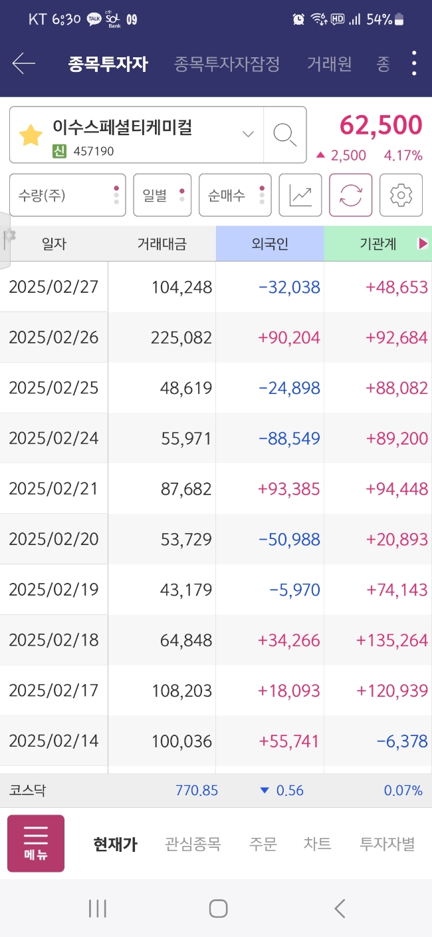Viewport: 432px width, 937px height.
Task: Tap the refresh data icon
Action: 351,195
